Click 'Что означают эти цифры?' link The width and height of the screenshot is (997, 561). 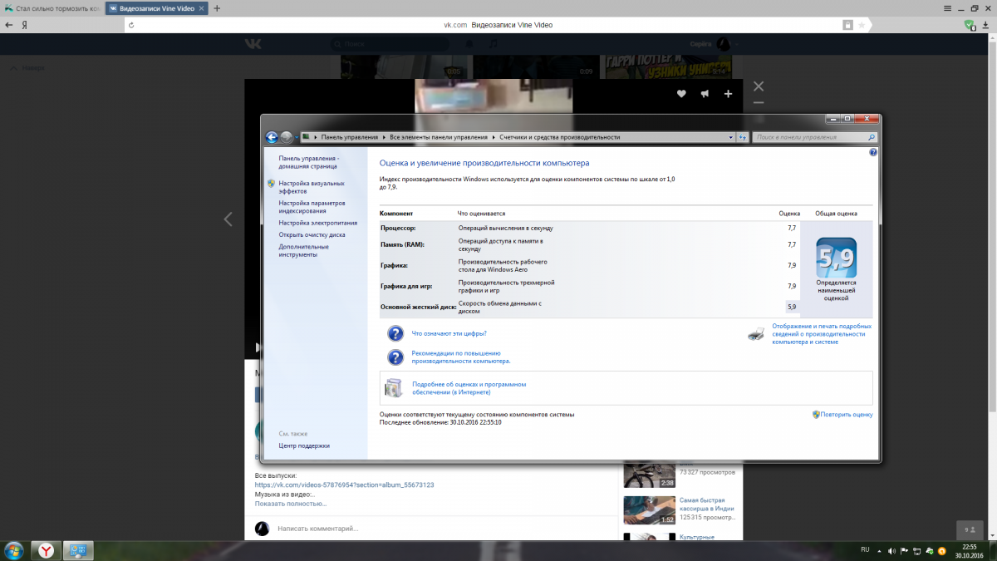pos(449,333)
